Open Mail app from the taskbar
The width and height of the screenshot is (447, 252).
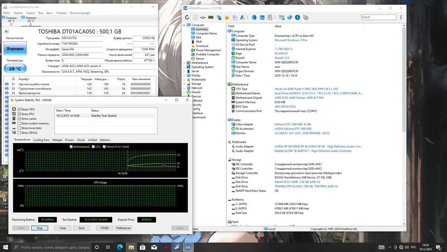(154, 247)
